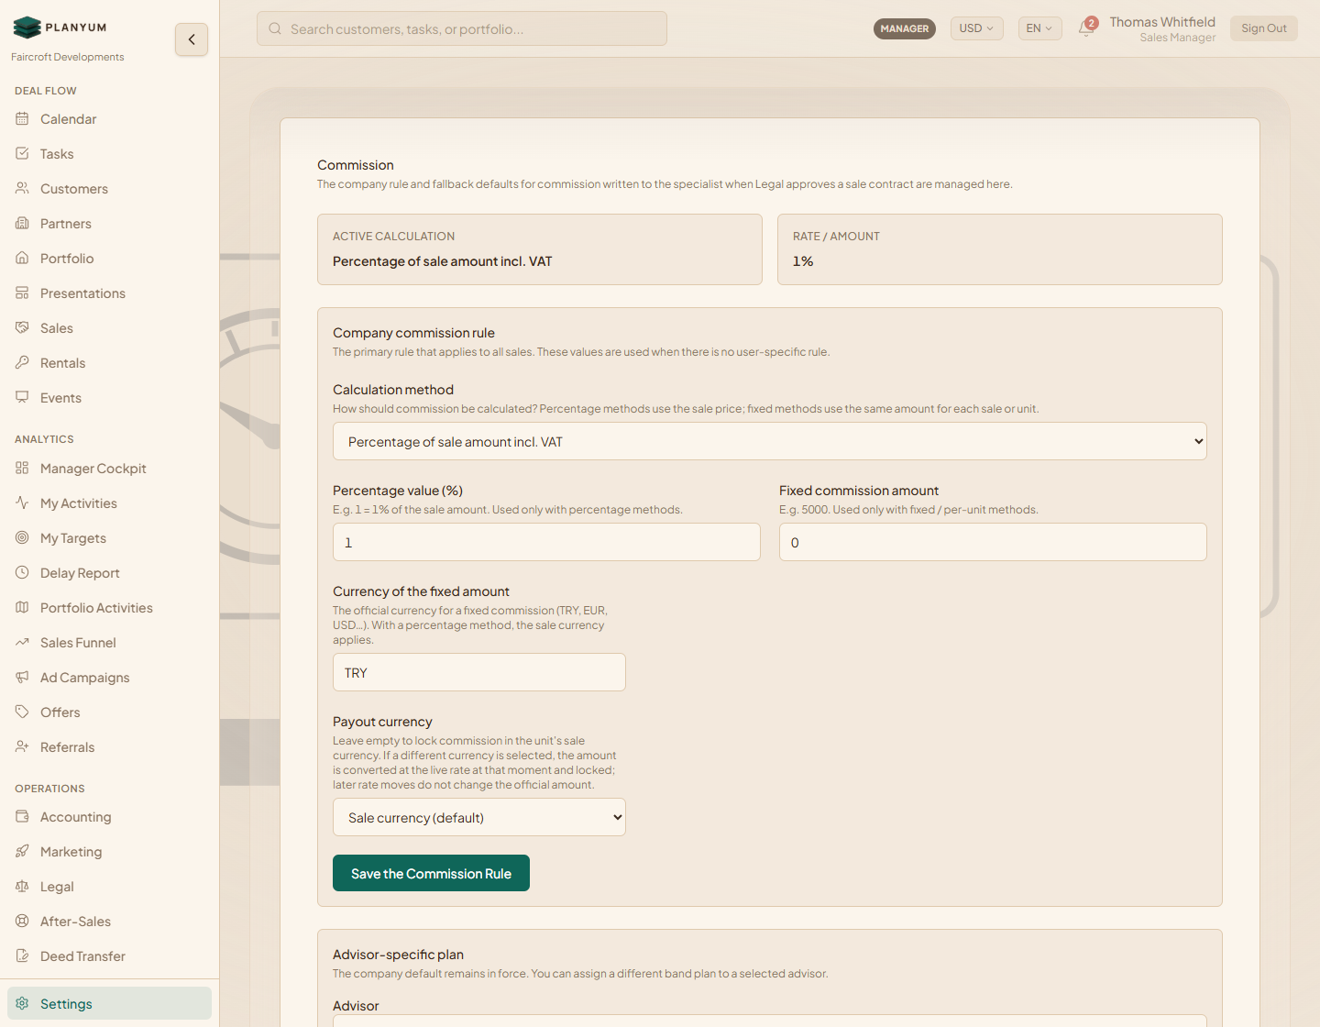Open the EN language dropdown
The image size is (1320, 1027).
(x=1040, y=28)
